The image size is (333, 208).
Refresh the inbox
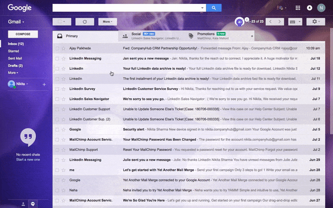(85, 22)
